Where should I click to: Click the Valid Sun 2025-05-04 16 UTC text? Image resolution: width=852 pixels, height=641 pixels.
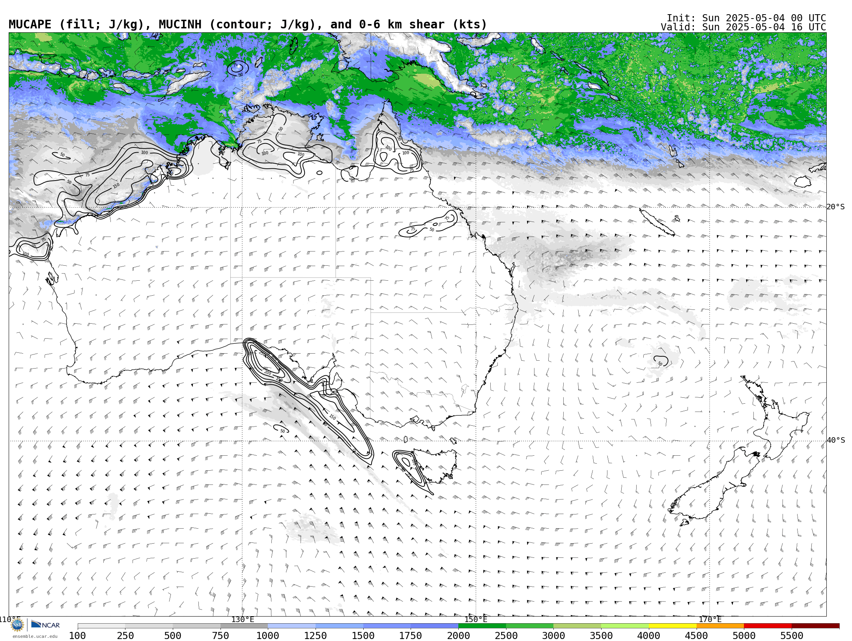[x=744, y=27]
